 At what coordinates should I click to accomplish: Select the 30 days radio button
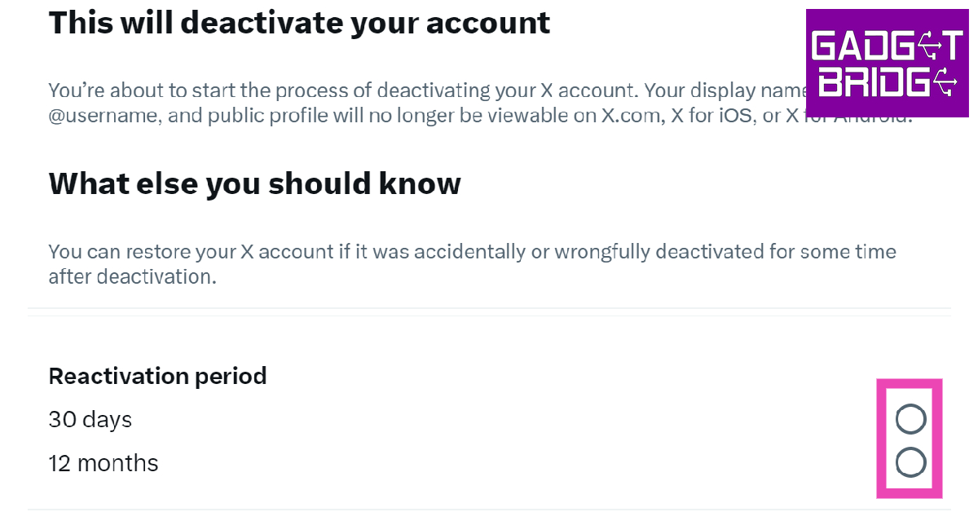tap(910, 419)
